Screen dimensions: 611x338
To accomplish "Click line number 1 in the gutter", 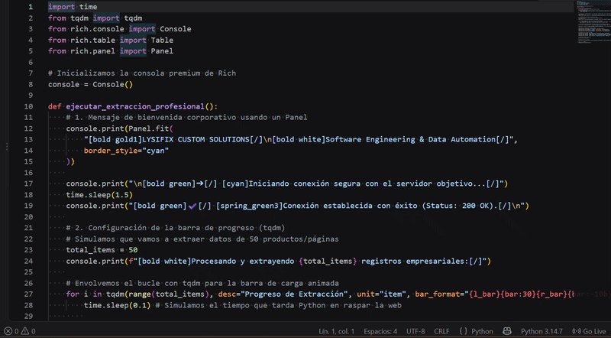I will (31, 7).
